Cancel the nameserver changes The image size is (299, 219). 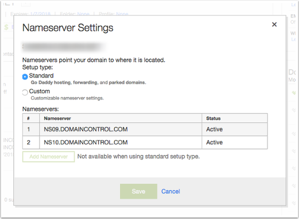170,191
